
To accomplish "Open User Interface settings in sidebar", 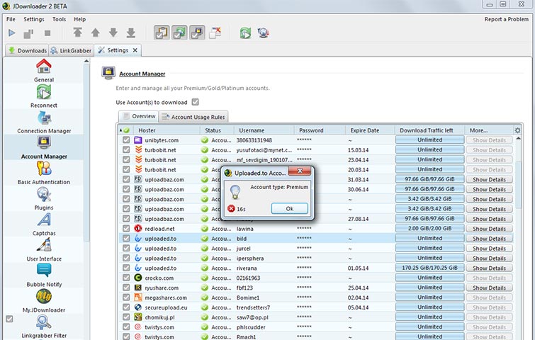I will 44,249.
